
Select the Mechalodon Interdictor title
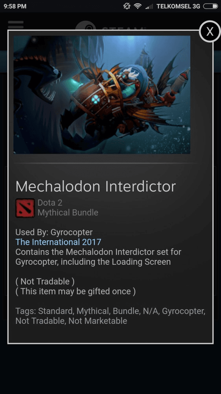tap(96, 186)
